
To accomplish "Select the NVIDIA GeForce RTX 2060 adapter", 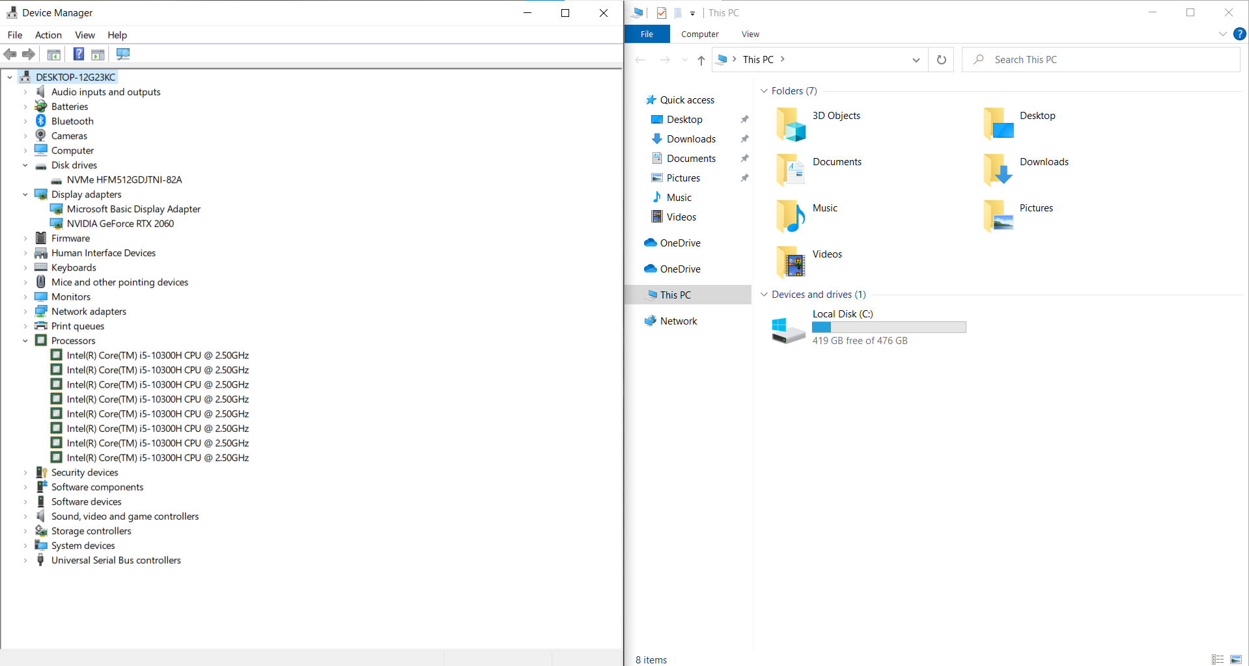I will click(120, 224).
